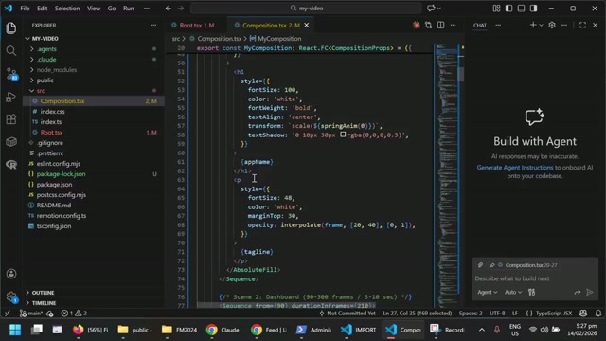Click the attach context paperclip icon

click(480, 265)
